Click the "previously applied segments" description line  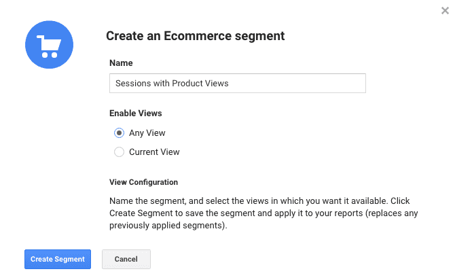166,225
